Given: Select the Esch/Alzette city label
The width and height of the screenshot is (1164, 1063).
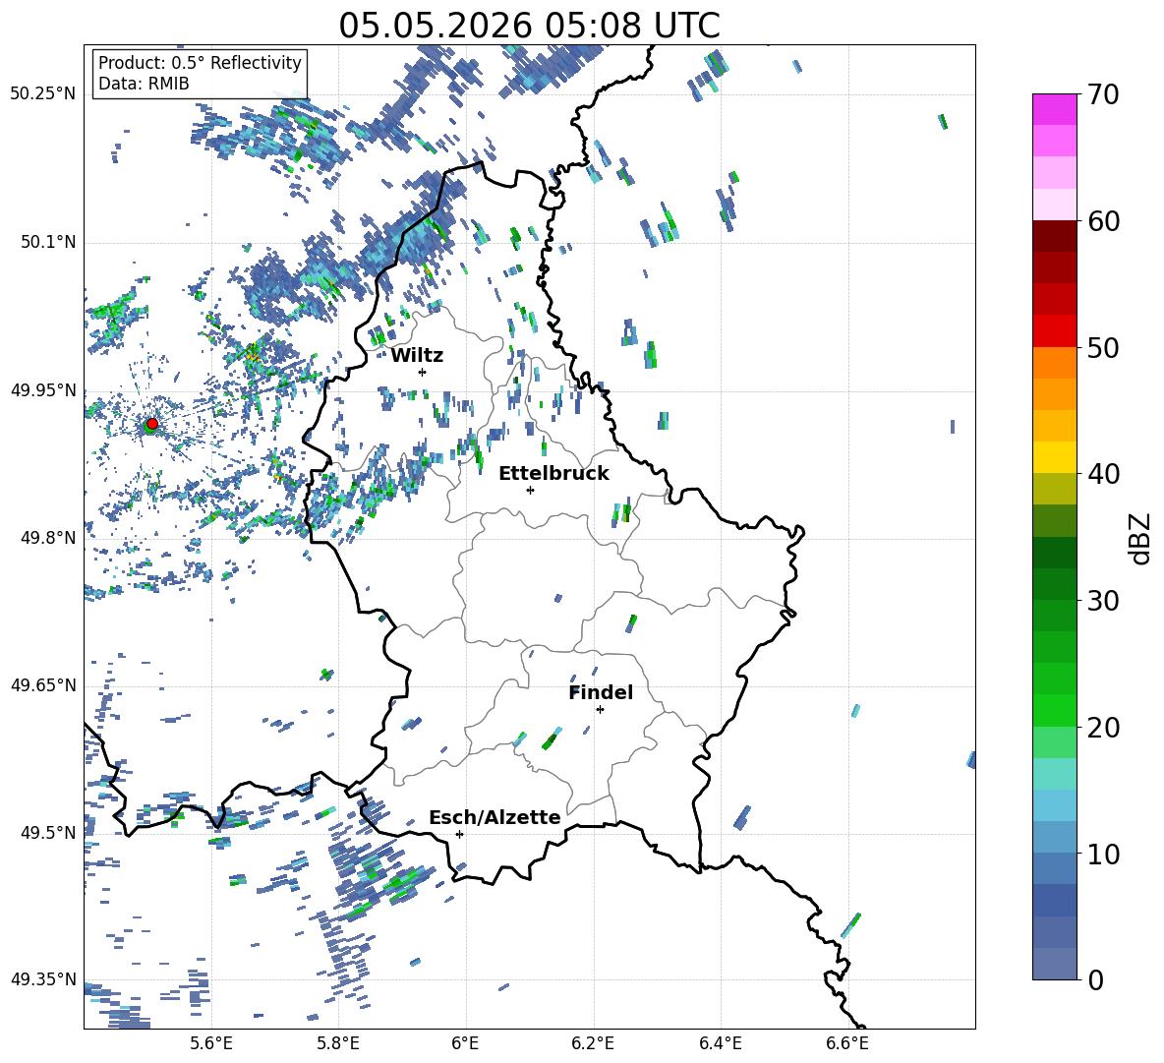Looking at the screenshot, I should (x=495, y=817).
